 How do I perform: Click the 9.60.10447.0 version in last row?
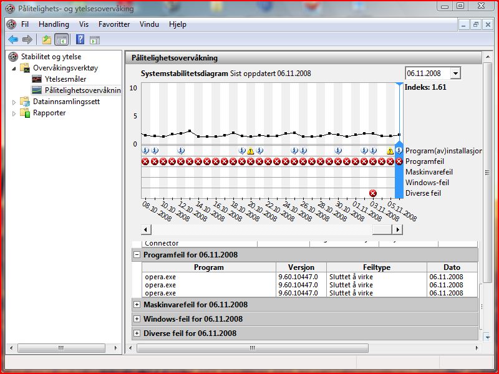tap(298, 293)
